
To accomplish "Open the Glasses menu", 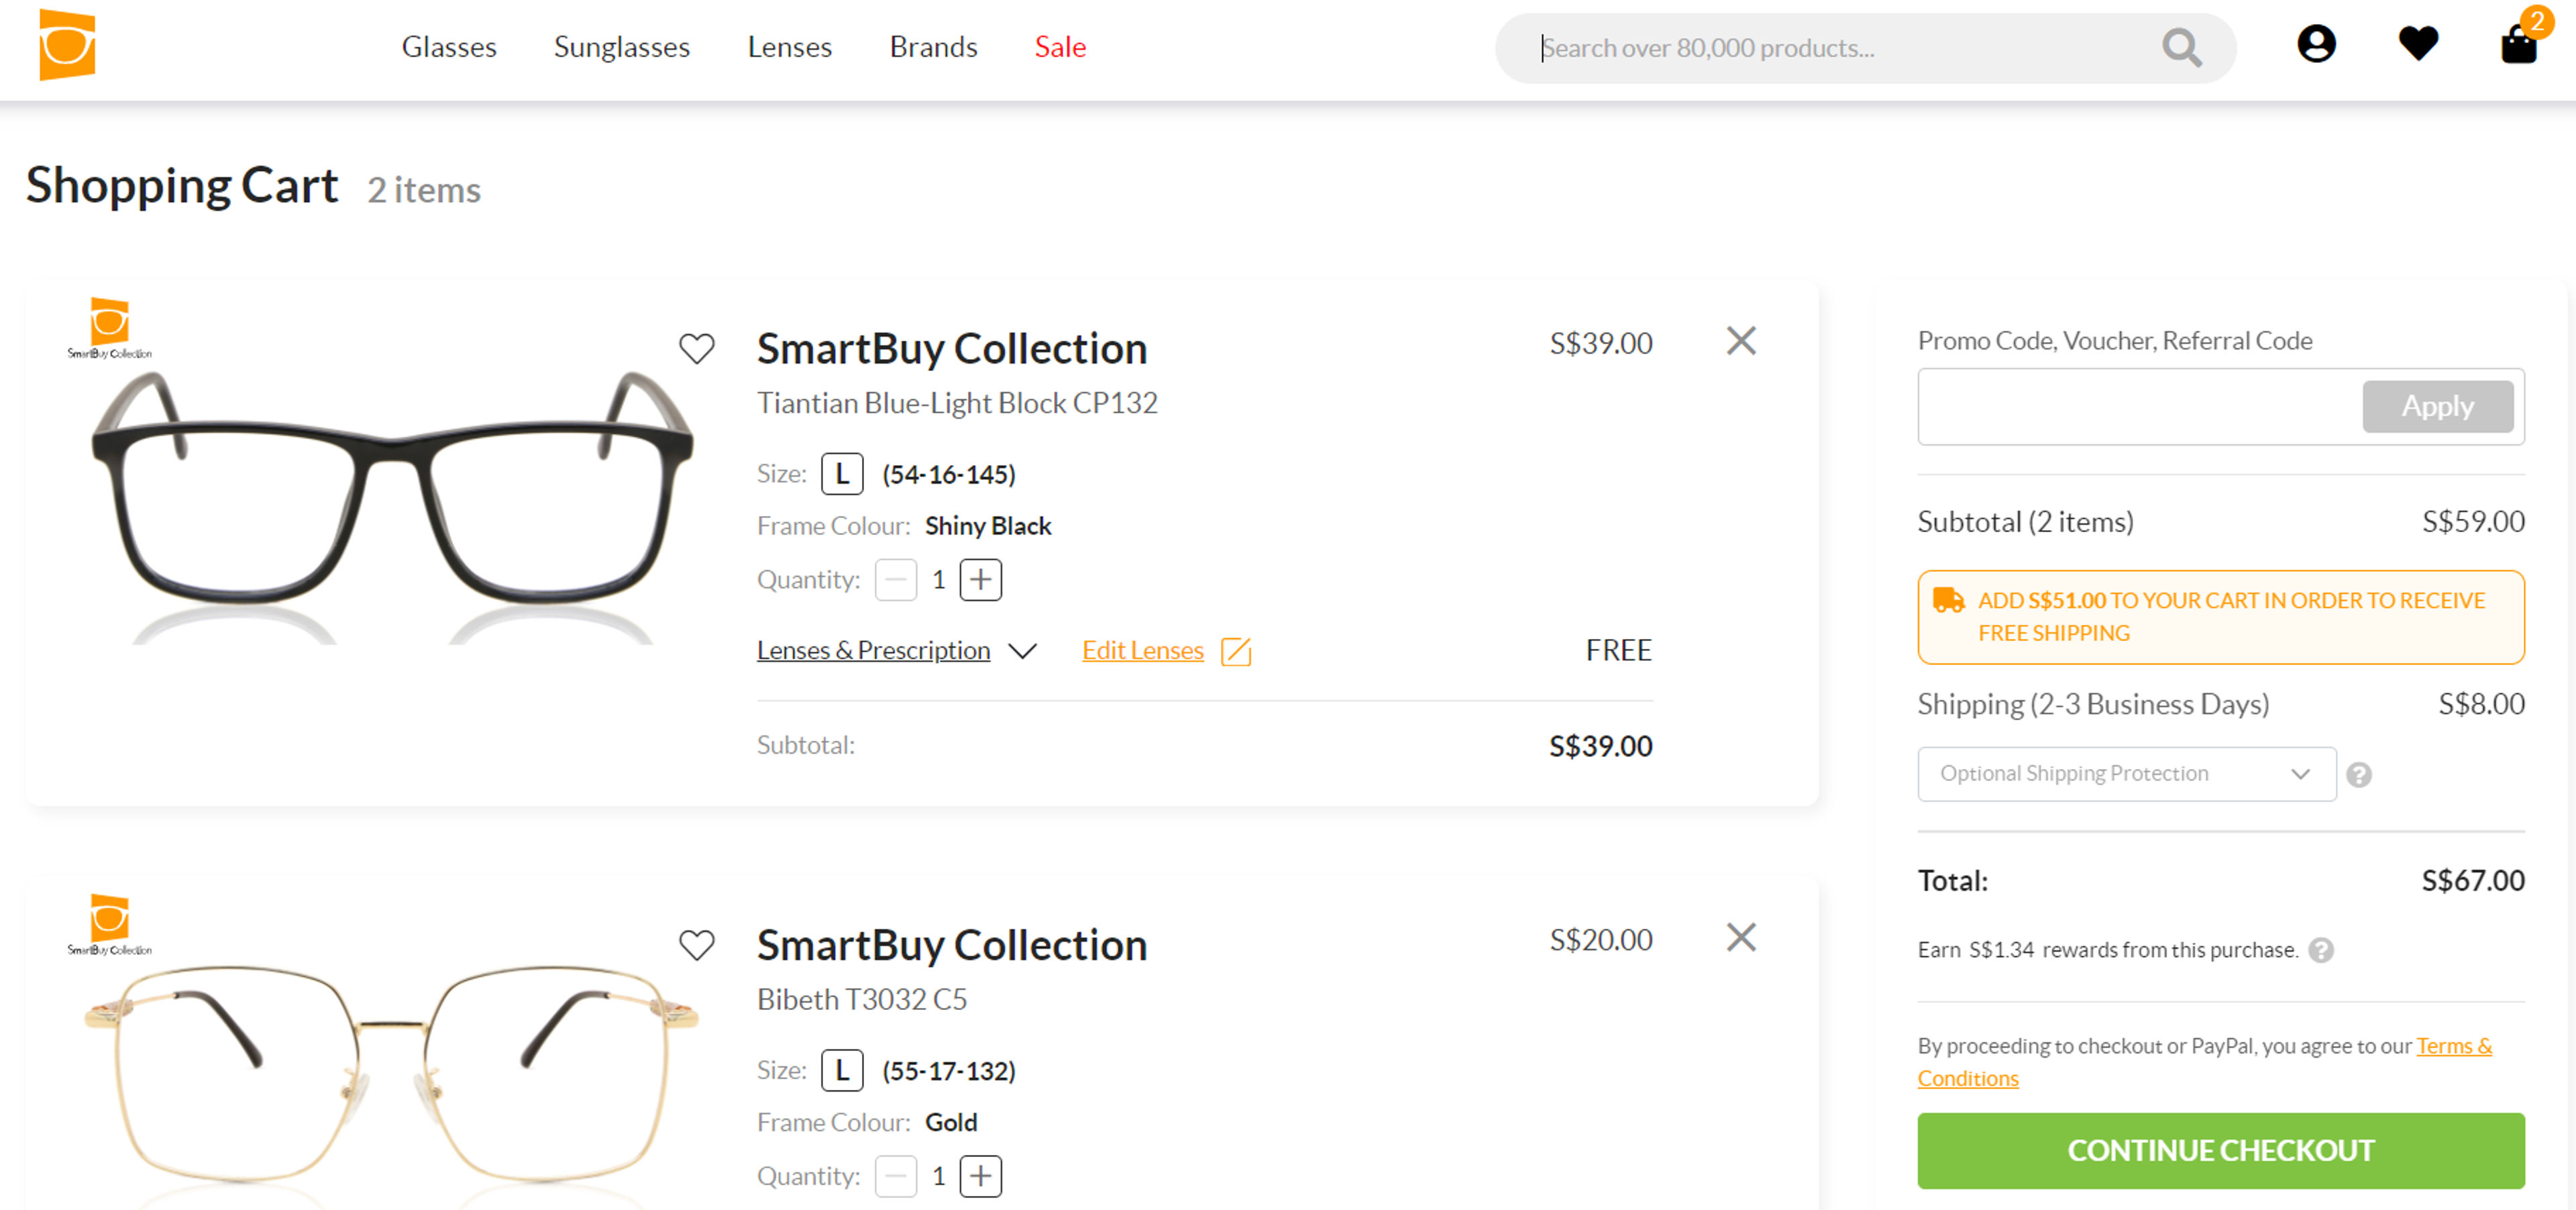I will [x=449, y=47].
